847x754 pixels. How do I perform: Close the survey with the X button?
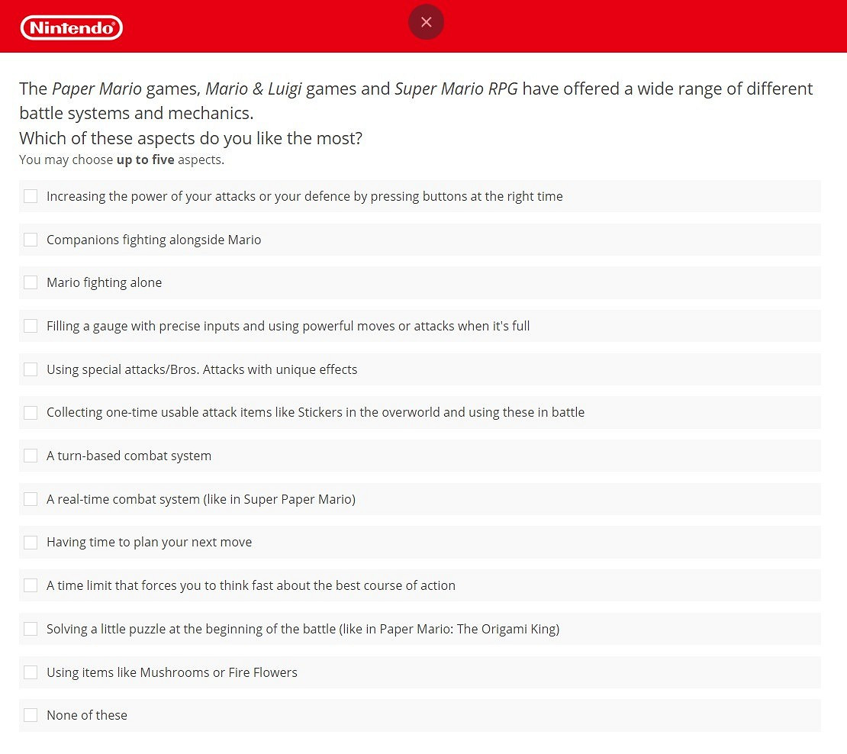[x=426, y=22]
